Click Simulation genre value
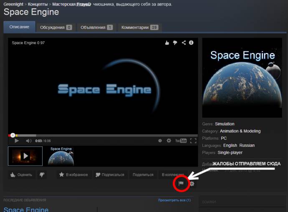Screen dimensions: 288x212 [x=225, y=124]
